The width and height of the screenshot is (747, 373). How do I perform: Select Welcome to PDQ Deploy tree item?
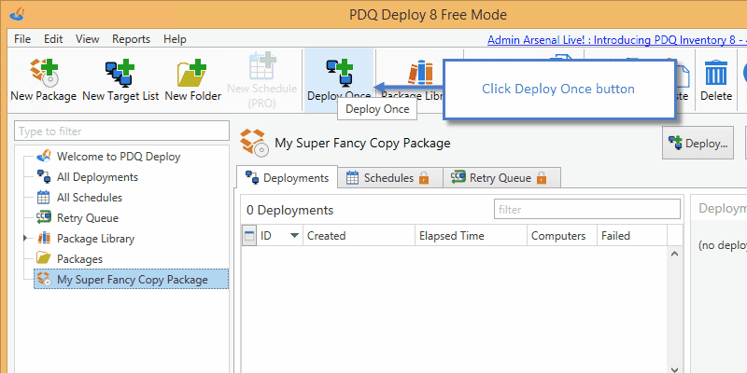click(x=119, y=157)
